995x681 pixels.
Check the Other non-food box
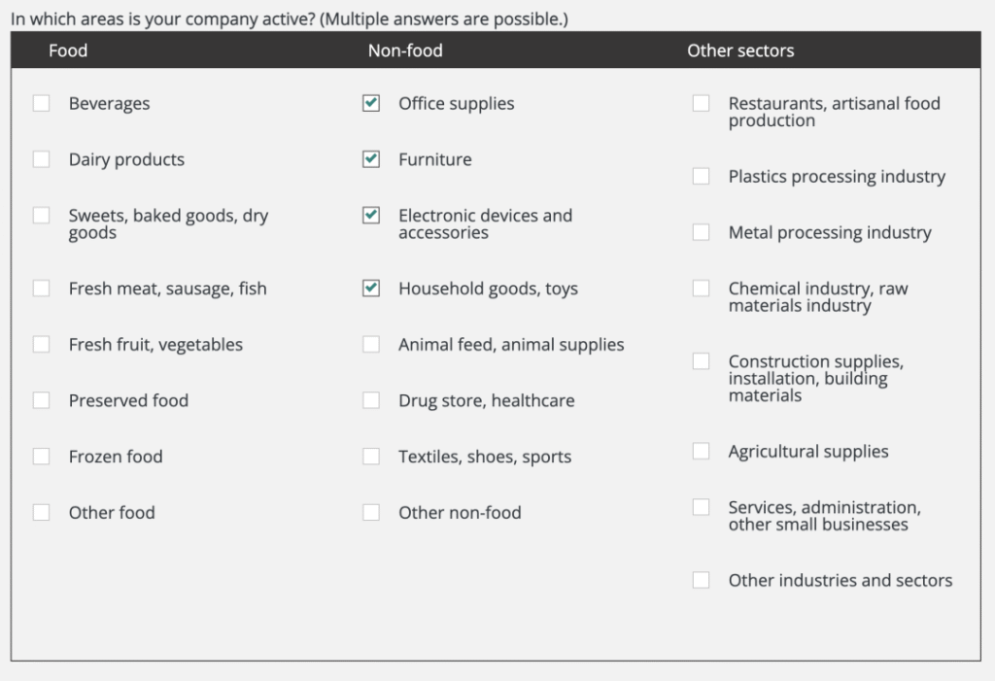(x=371, y=512)
